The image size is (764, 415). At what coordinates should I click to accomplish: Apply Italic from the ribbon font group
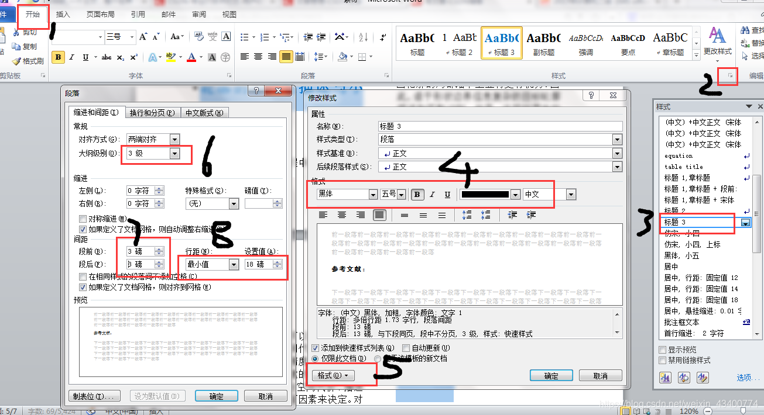pyautogui.click(x=72, y=57)
